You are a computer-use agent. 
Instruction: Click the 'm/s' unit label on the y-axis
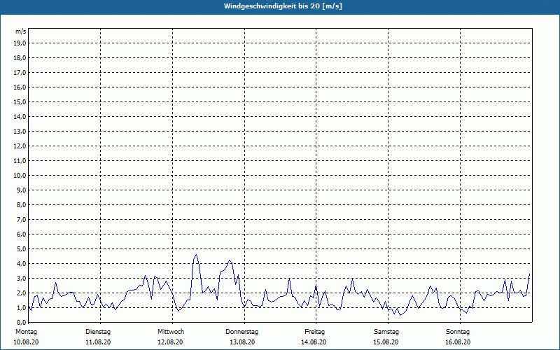point(21,31)
